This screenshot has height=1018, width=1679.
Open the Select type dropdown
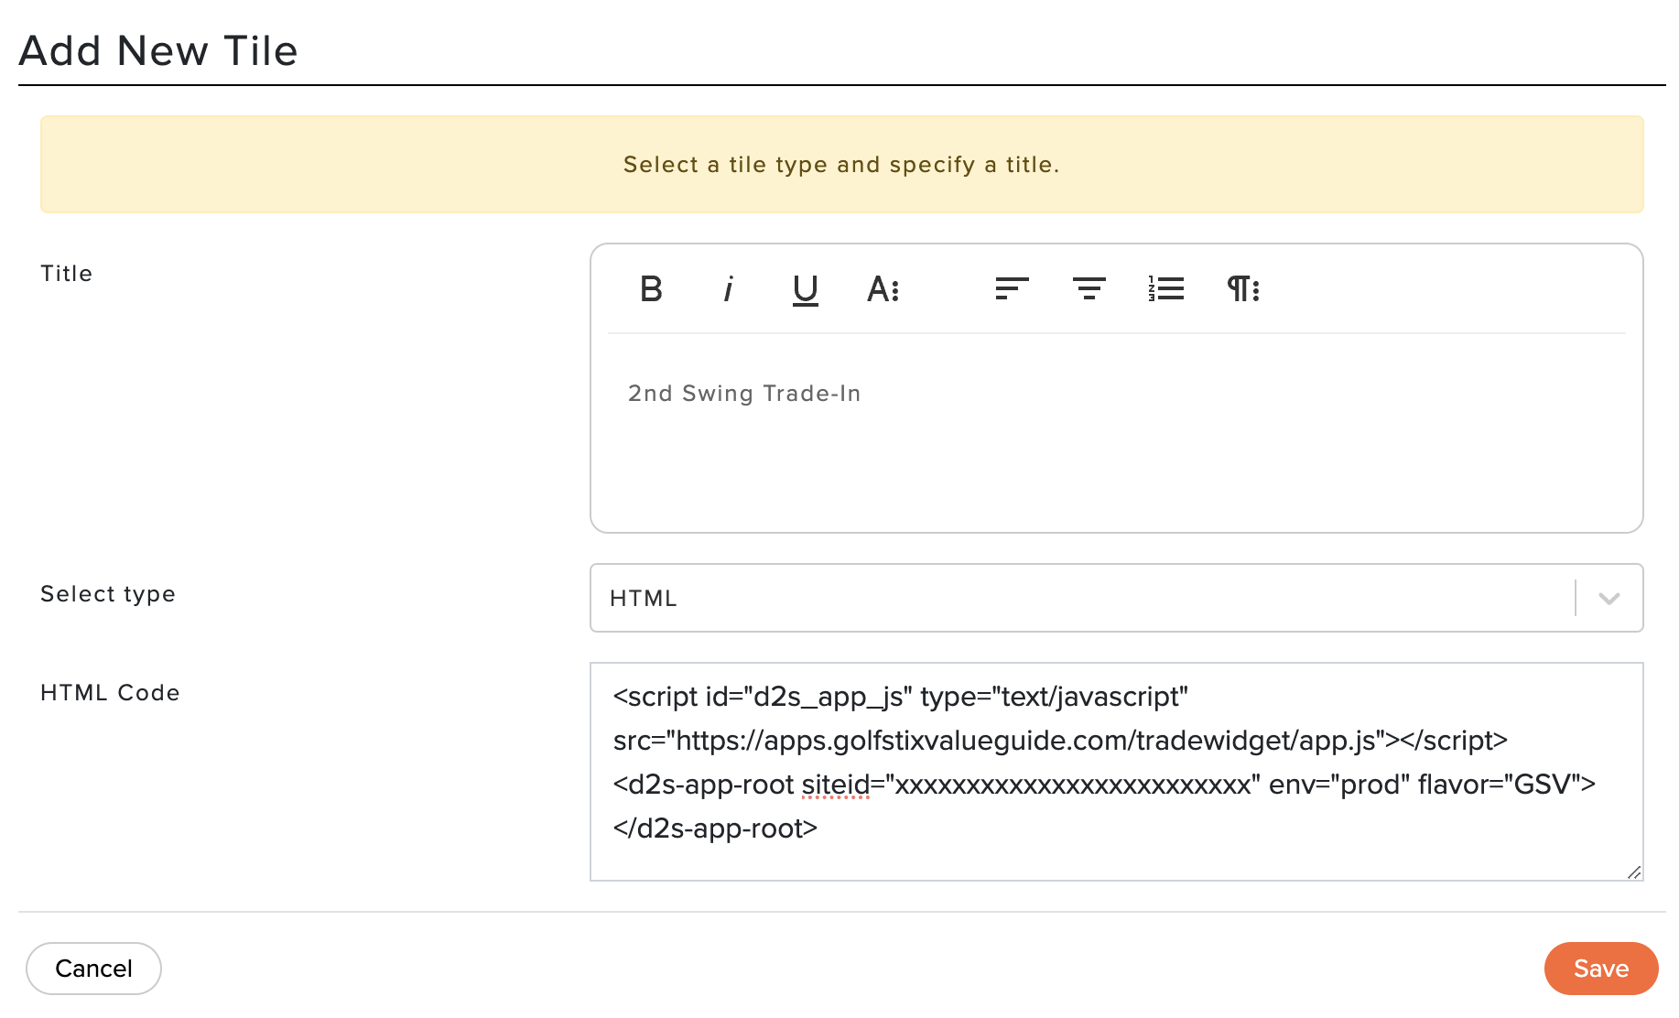tap(1116, 598)
